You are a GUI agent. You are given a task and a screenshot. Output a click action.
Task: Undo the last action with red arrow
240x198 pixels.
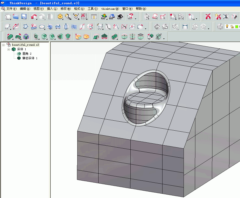click(34, 16)
